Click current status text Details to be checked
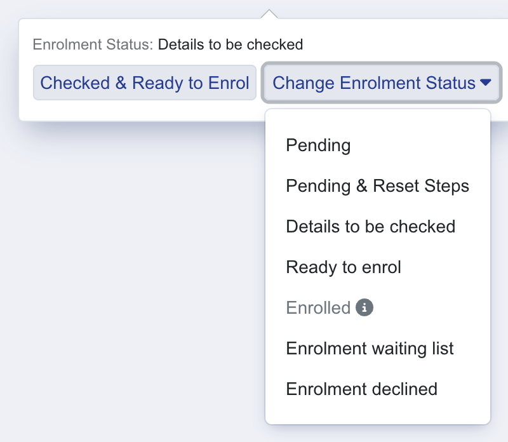 pos(231,44)
